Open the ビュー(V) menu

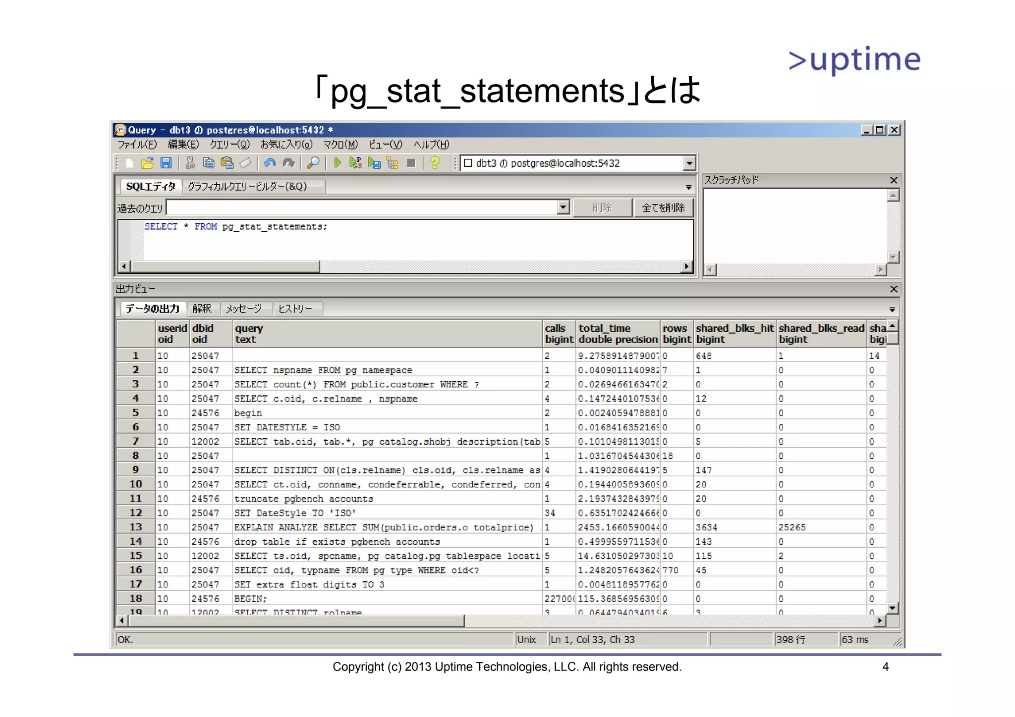(385, 145)
